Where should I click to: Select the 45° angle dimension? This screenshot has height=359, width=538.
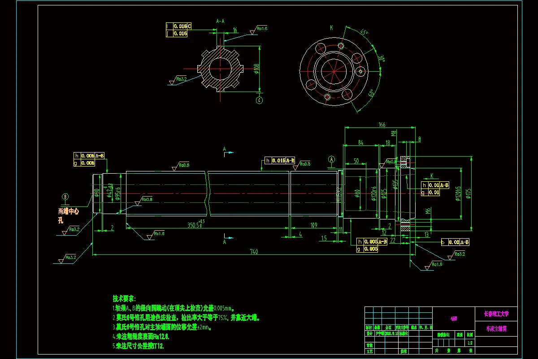(364, 32)
